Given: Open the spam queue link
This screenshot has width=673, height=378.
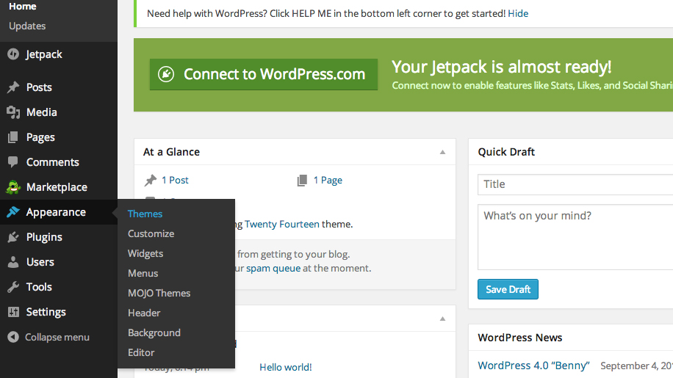Looking at the screenshot, I should tap(273, 269).
